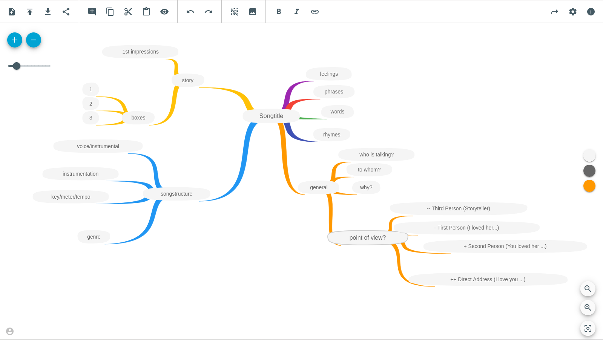The image size is (603, 340).
Task: Pick the dark gray color swatch
Action: (589, 171)
